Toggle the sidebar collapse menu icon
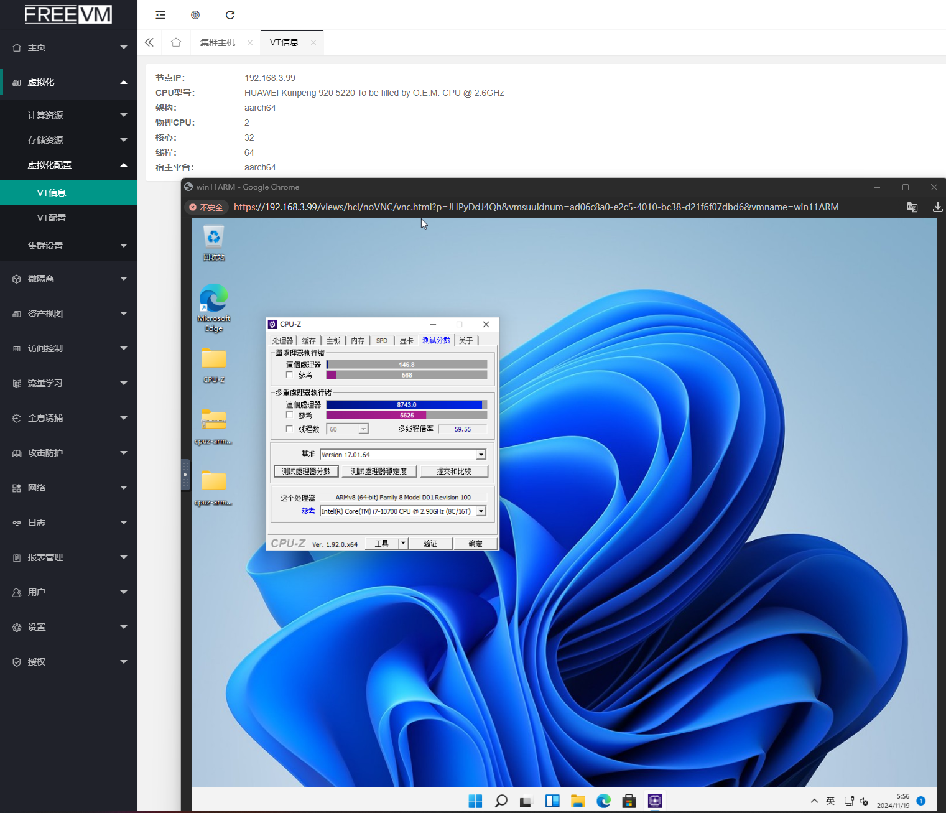Viewport: 946px width, 813px height. tap(160, 15)
